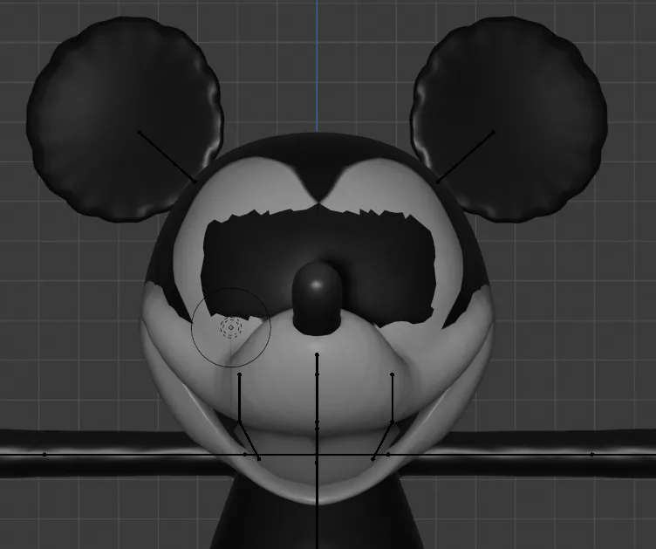Select the right vertical cheek bone
The width and height of the screenshot is (656, 549).
[392, 397]
